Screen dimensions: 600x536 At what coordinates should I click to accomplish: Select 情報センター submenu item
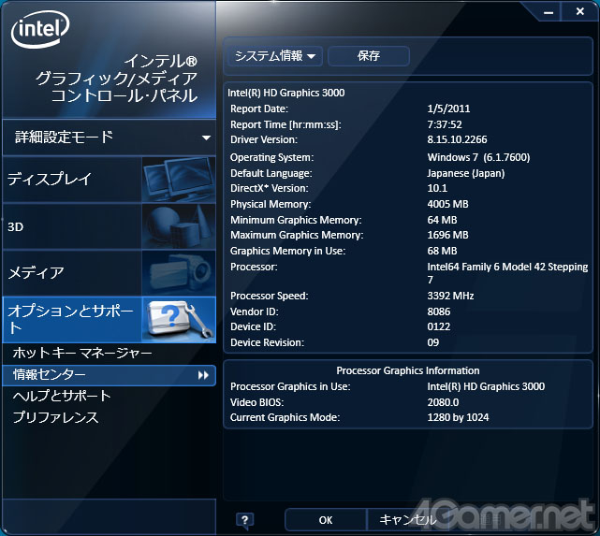[x=110, y=375]
